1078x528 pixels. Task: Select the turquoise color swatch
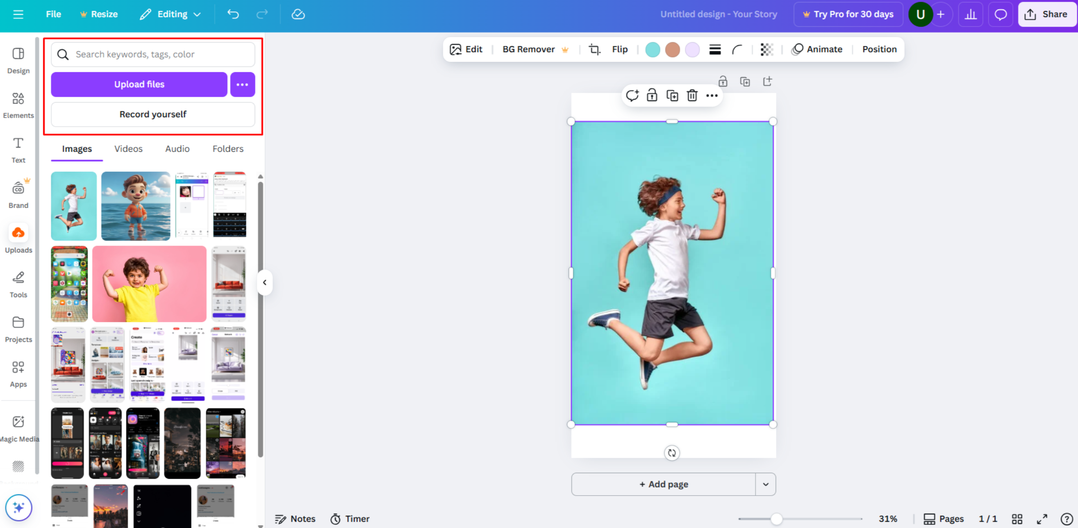click(x=653, y=49)
